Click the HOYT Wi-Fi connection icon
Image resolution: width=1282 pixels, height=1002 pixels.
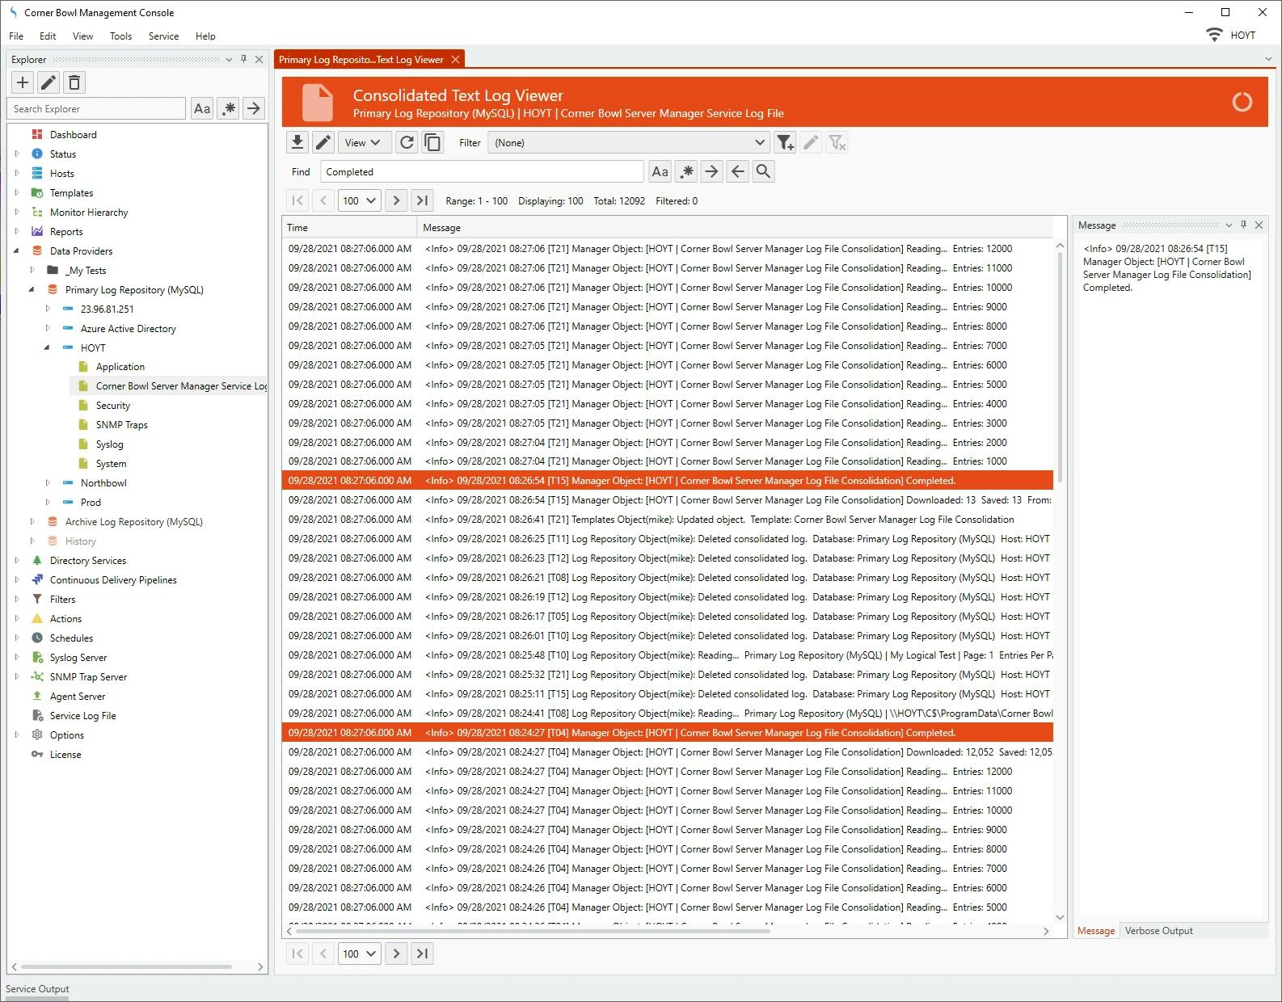pyautogui.click(x=1213, y=35)
